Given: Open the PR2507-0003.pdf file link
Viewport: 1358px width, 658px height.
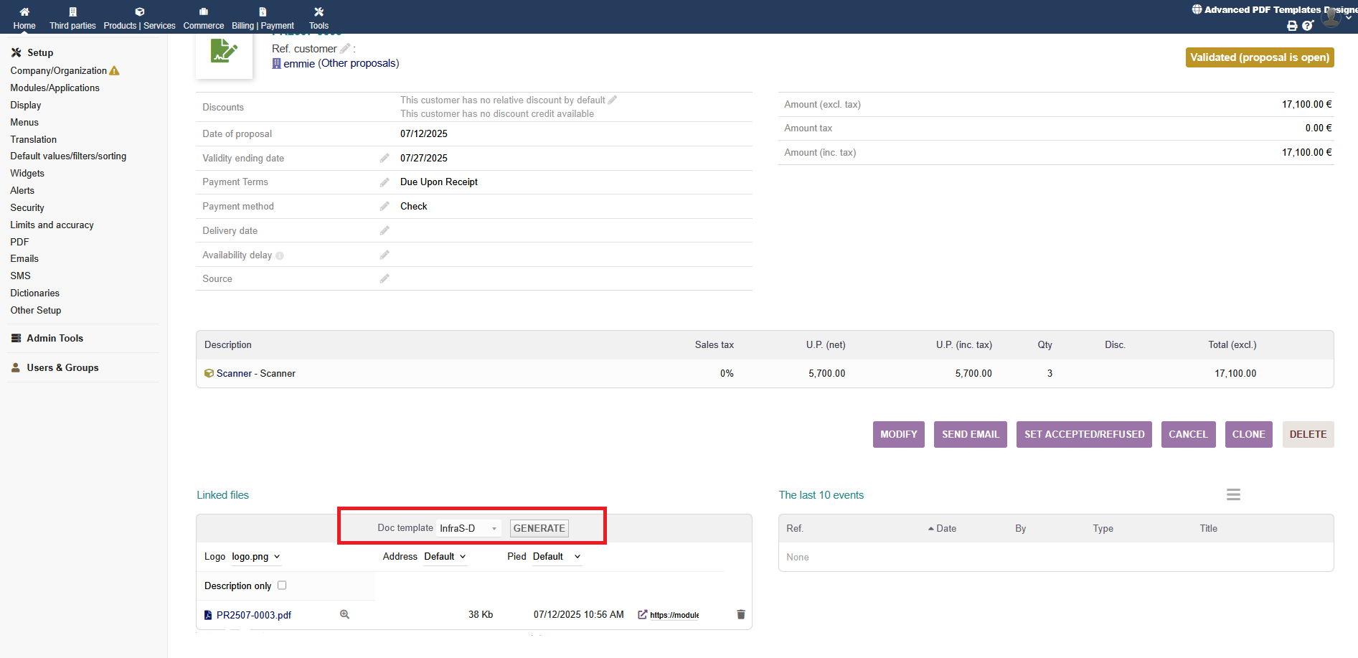Looking at the screenshot, I should tap(254, 615).
